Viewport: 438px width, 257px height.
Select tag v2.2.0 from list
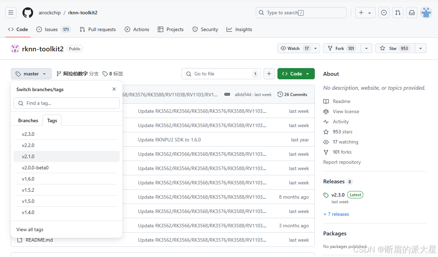67,145
